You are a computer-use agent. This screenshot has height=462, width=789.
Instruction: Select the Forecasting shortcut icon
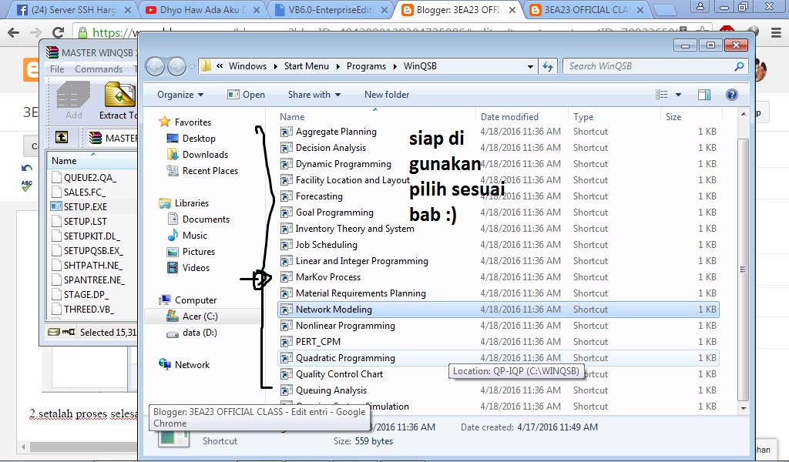pos(287,196)
